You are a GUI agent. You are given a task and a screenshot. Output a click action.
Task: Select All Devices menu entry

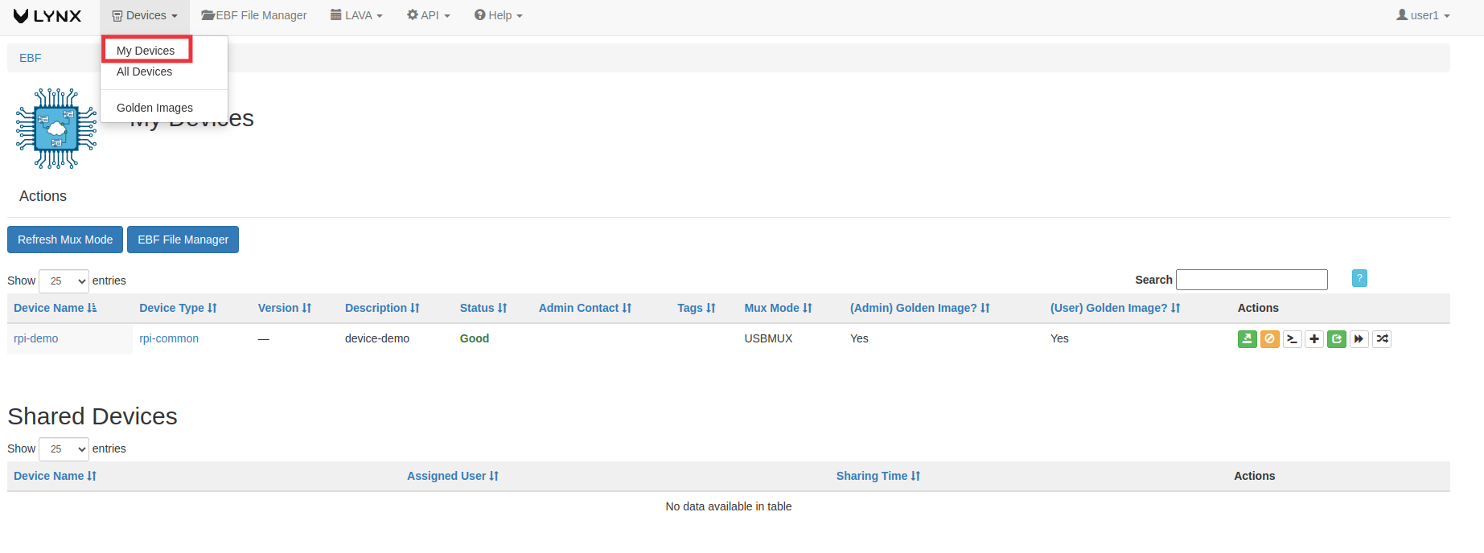[x=145, y=72]
